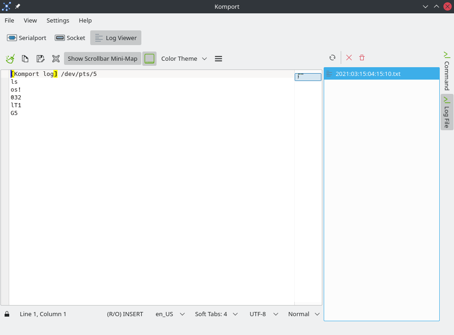The height and width of the screenshot is (335, 454).
Task: Click the '/dev/pts/5' text
Action: pos(79,74)
